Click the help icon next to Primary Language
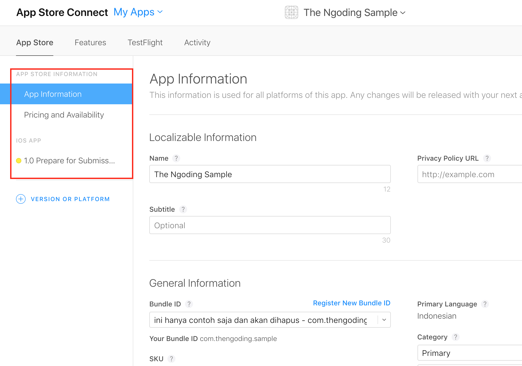This screenshot has height=366, width=522. tap(485, 304)
